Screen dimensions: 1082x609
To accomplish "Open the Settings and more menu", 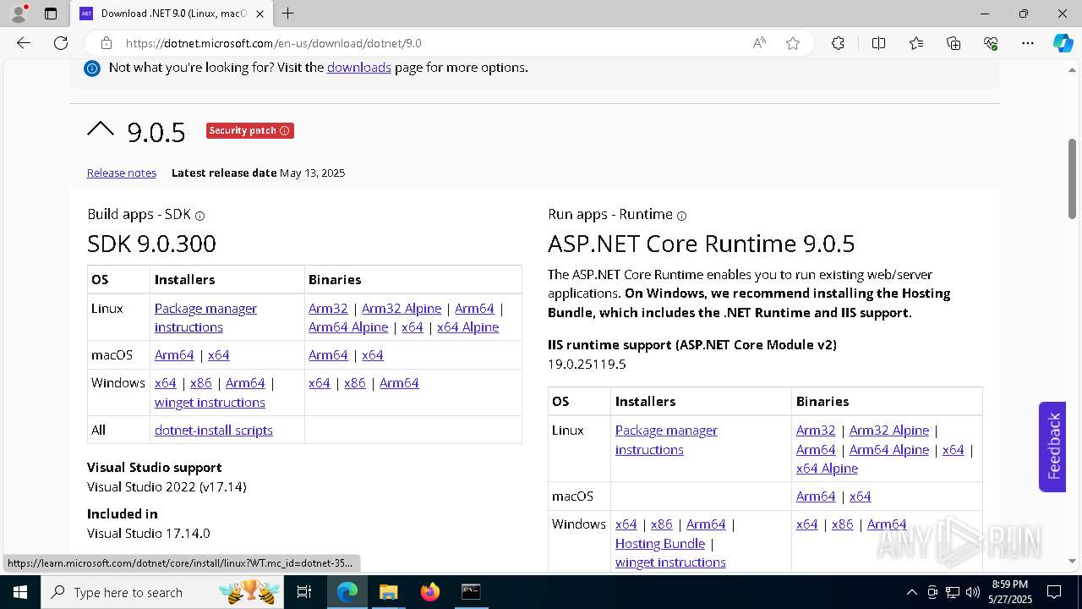I will (x=1028, y=43).
